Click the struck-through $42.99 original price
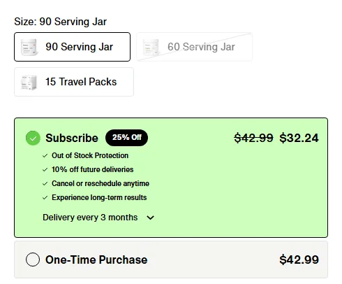Screen dimensions: 342x284 [x=253, y=138]
